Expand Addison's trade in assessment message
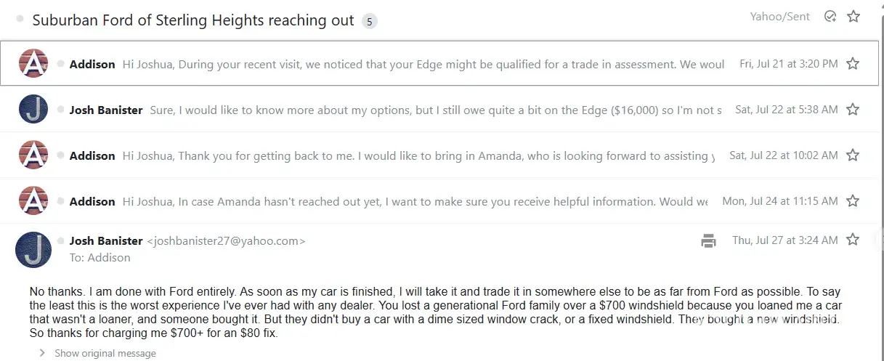 click(421, 65)
